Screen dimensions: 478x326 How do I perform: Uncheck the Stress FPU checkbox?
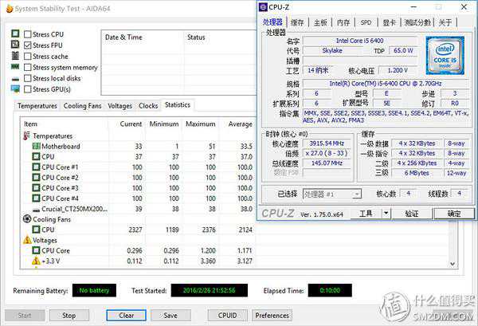coord(28,45)
